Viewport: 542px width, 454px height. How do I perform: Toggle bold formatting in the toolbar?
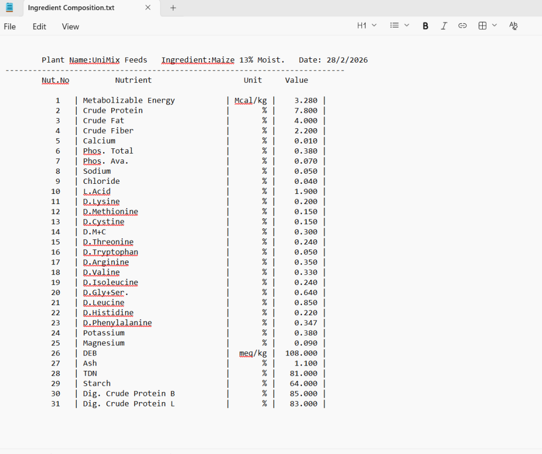pos(426,26)
